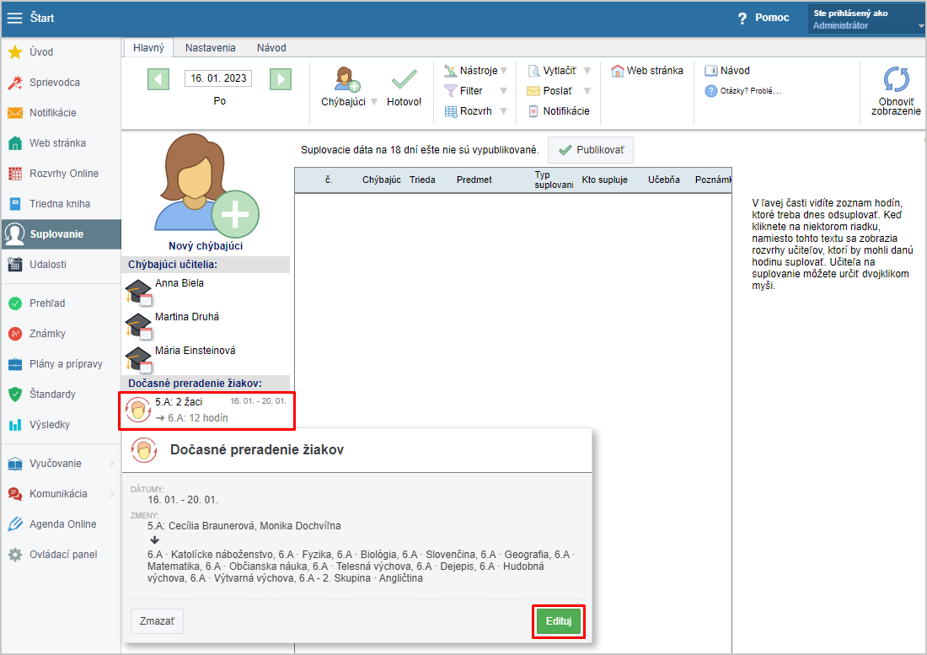The image size is (927, 655).
Task: Click the date field 16. 01. 2023
Action: [218, 78]
